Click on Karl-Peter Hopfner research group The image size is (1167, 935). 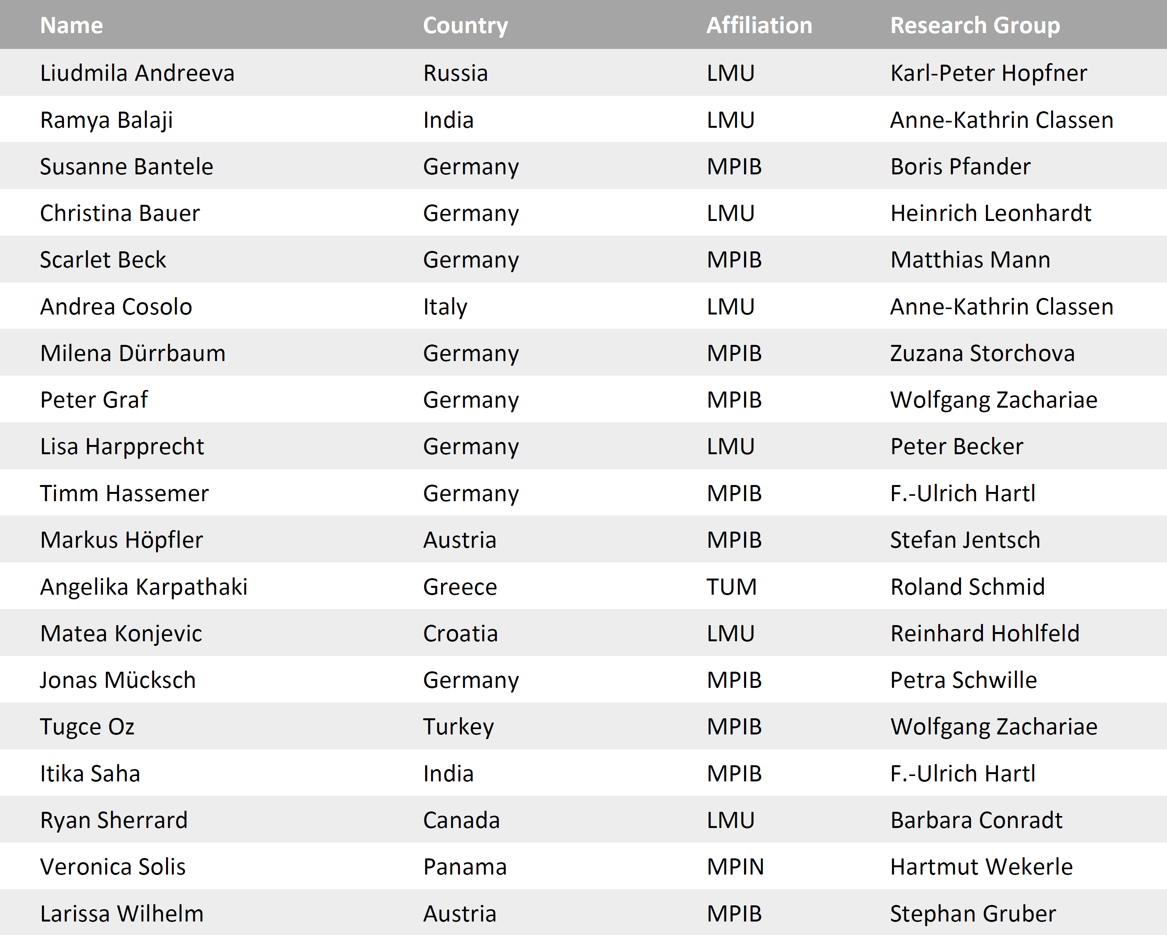[x=988, y=73]
